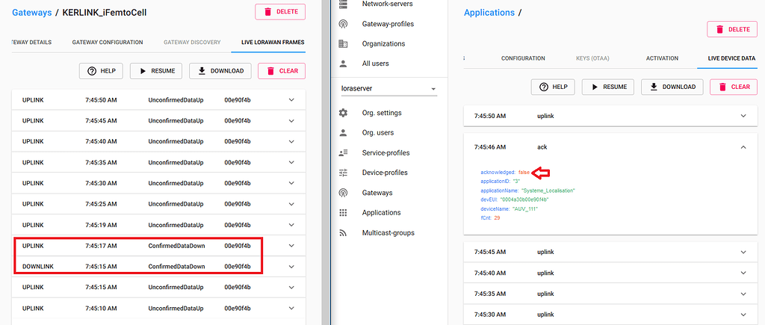This screenshot has height=325, width=765.
Task: Click the applicationName value "Systeme_Localisation"
Action: point(548,191)
